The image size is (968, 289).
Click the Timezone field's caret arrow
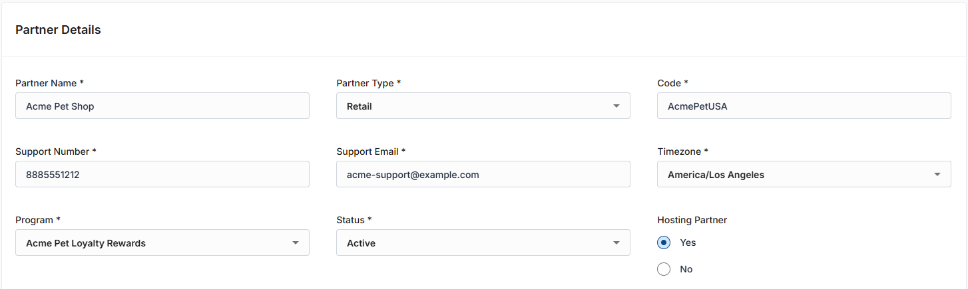[937, 175]
